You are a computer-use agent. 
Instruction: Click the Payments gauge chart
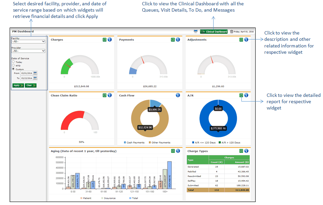pyautogui.click(x=148, y=65)
